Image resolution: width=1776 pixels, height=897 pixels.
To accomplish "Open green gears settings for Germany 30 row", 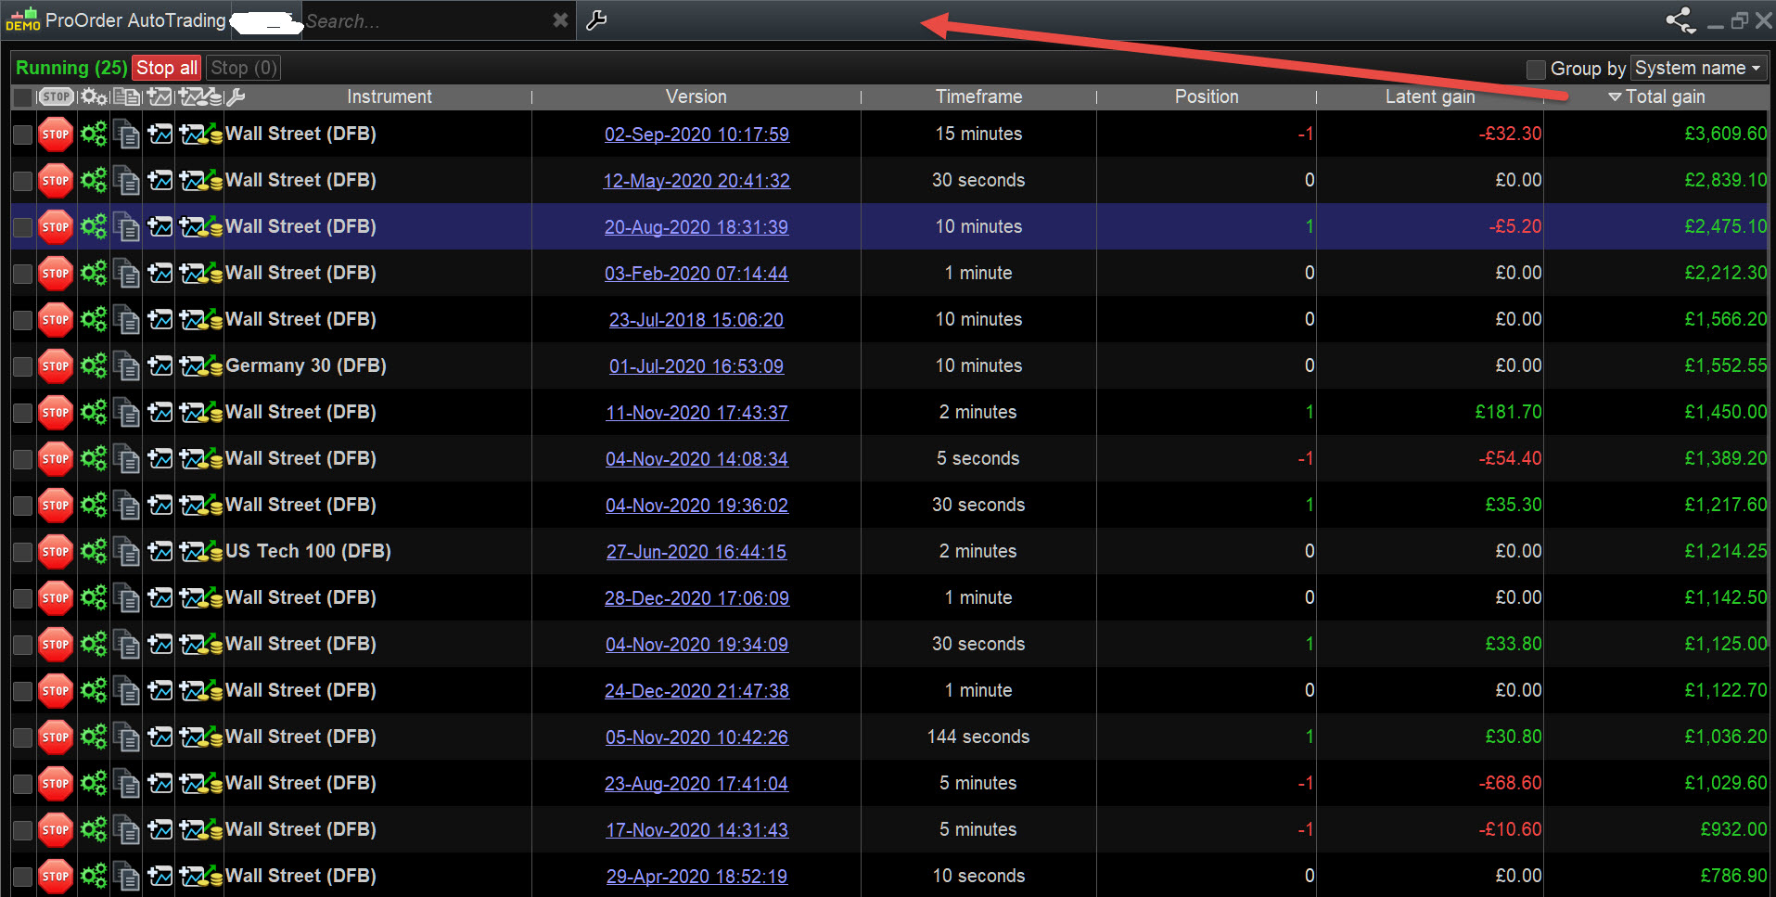I will pyautogui.click(x=94, y=365).
